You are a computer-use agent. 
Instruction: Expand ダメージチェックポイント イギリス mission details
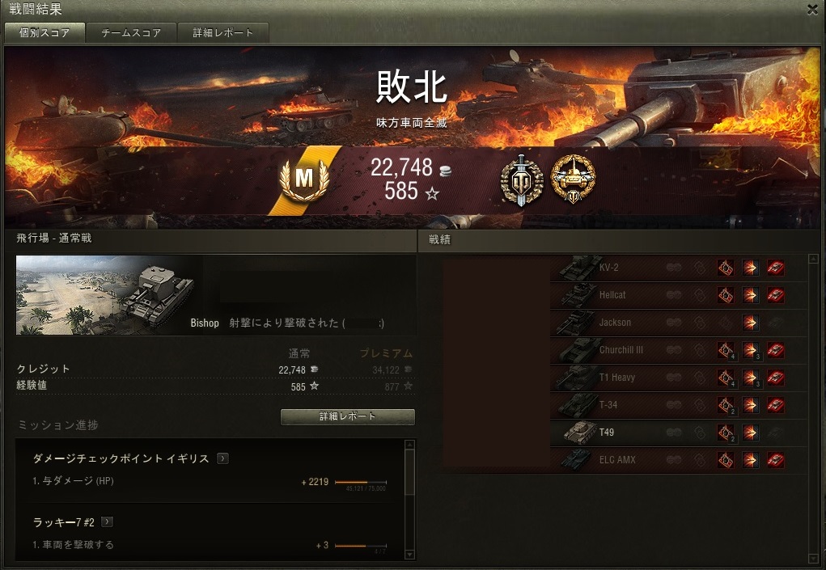[x=222, y=458]
